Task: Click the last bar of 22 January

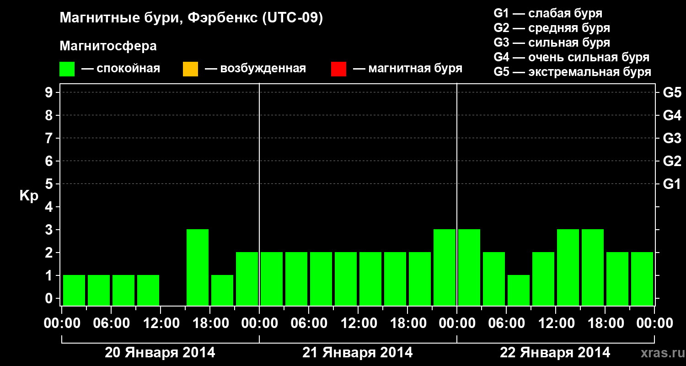Action: (x=642, y=279)
